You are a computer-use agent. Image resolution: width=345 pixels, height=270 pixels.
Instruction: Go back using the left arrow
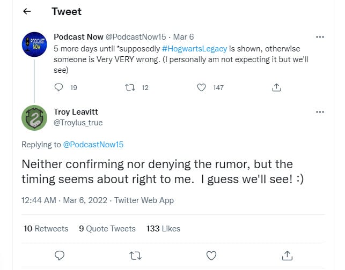pyautogui.click(x=27, y=11)
